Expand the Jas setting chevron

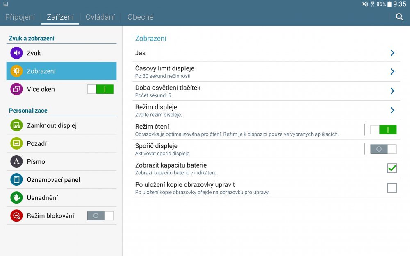392,53
